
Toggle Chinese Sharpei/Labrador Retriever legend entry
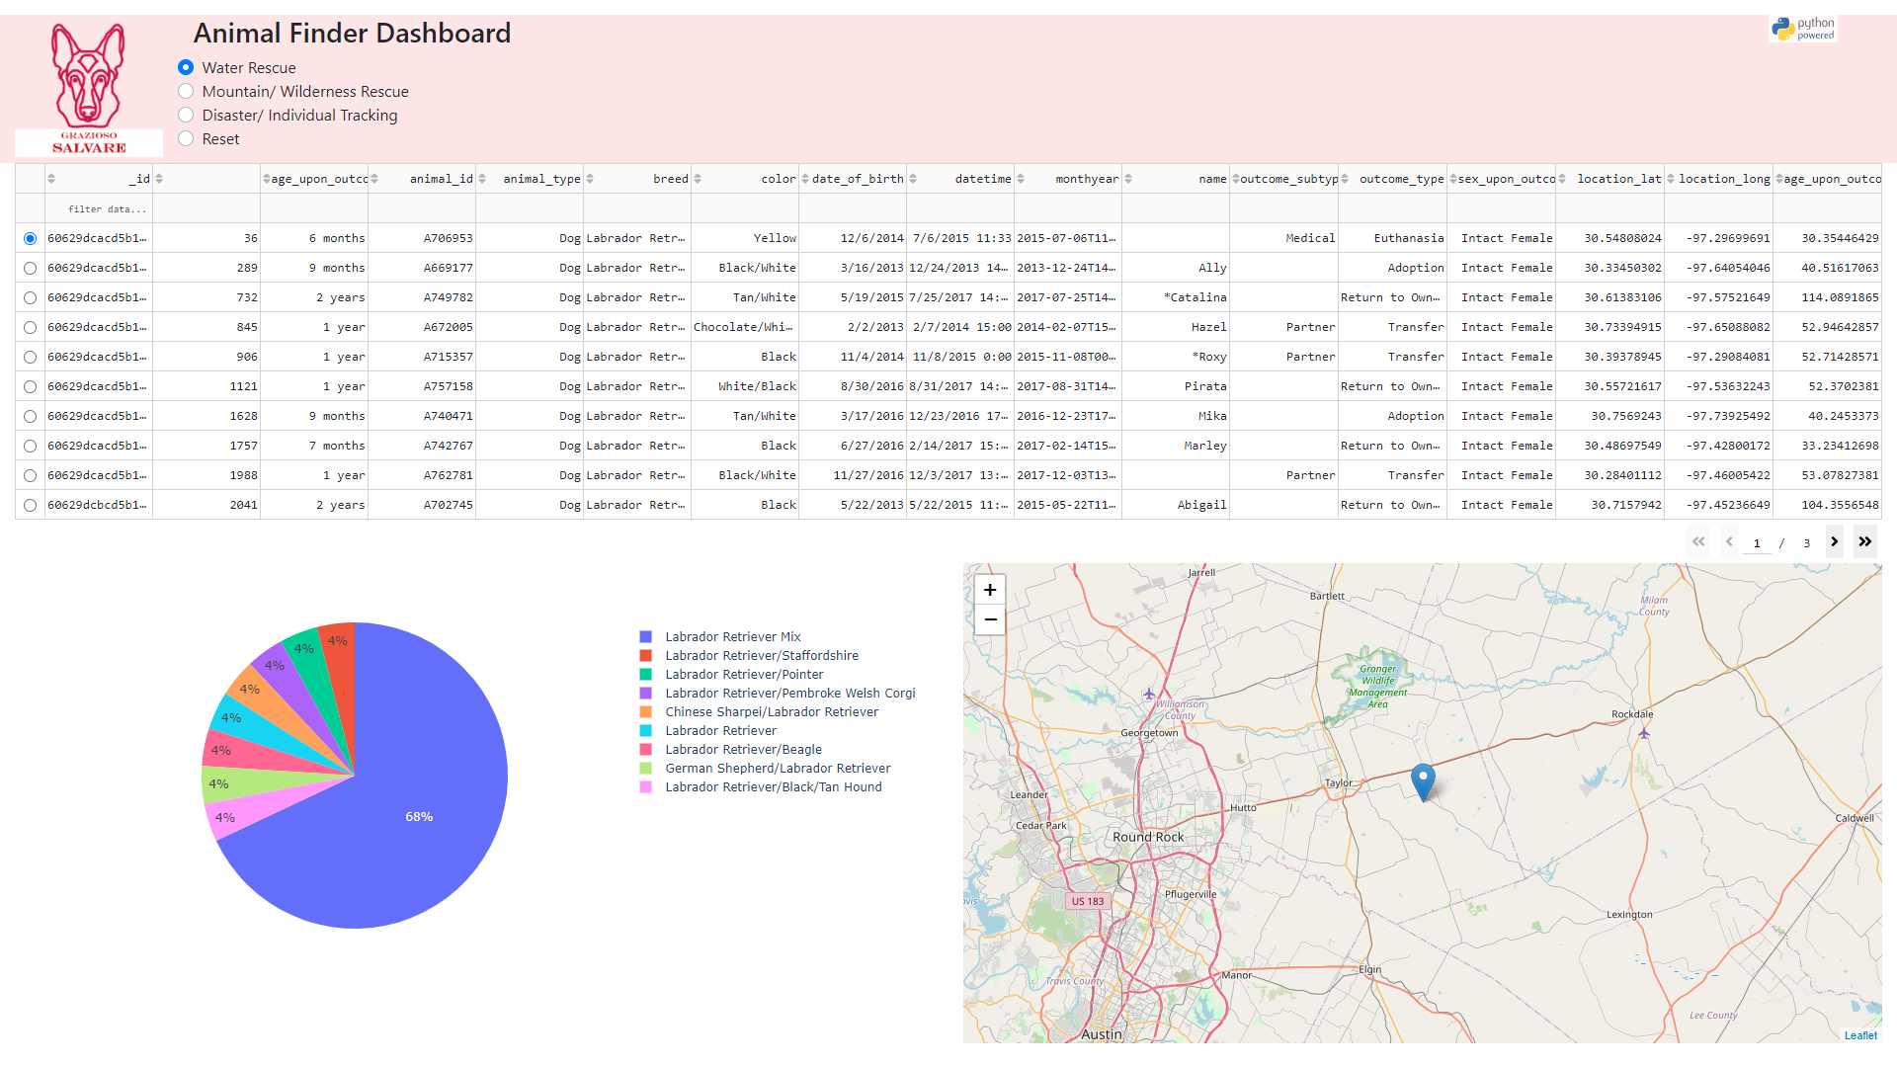(x=759, y=712)
